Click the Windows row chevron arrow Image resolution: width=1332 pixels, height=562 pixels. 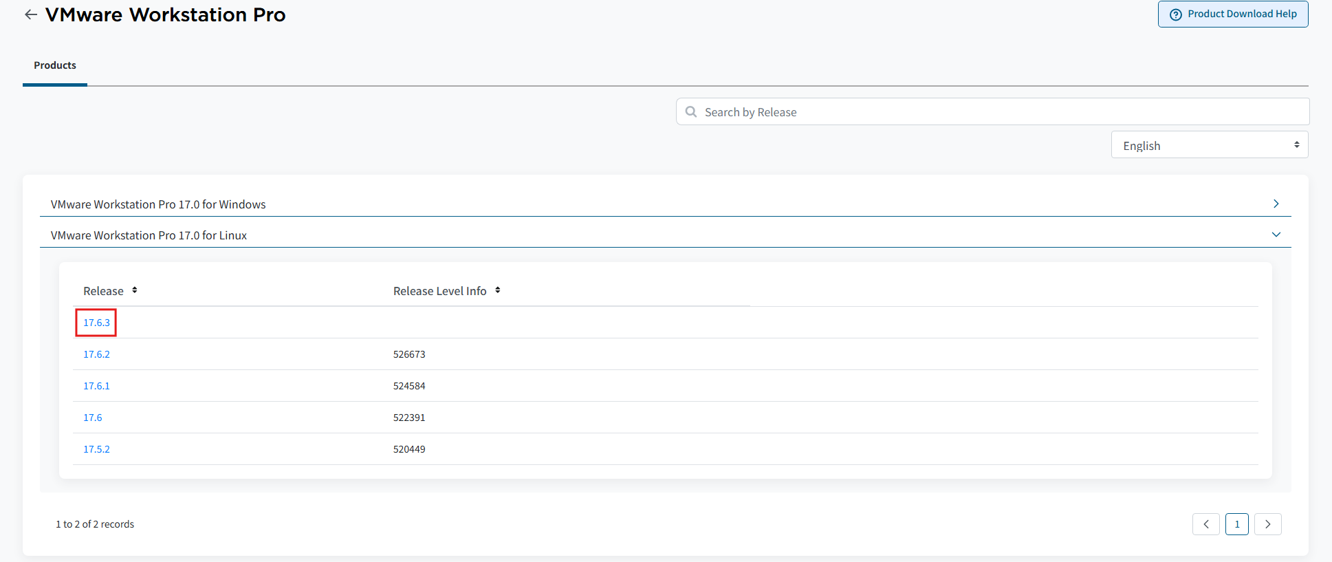coord(1276,204)
